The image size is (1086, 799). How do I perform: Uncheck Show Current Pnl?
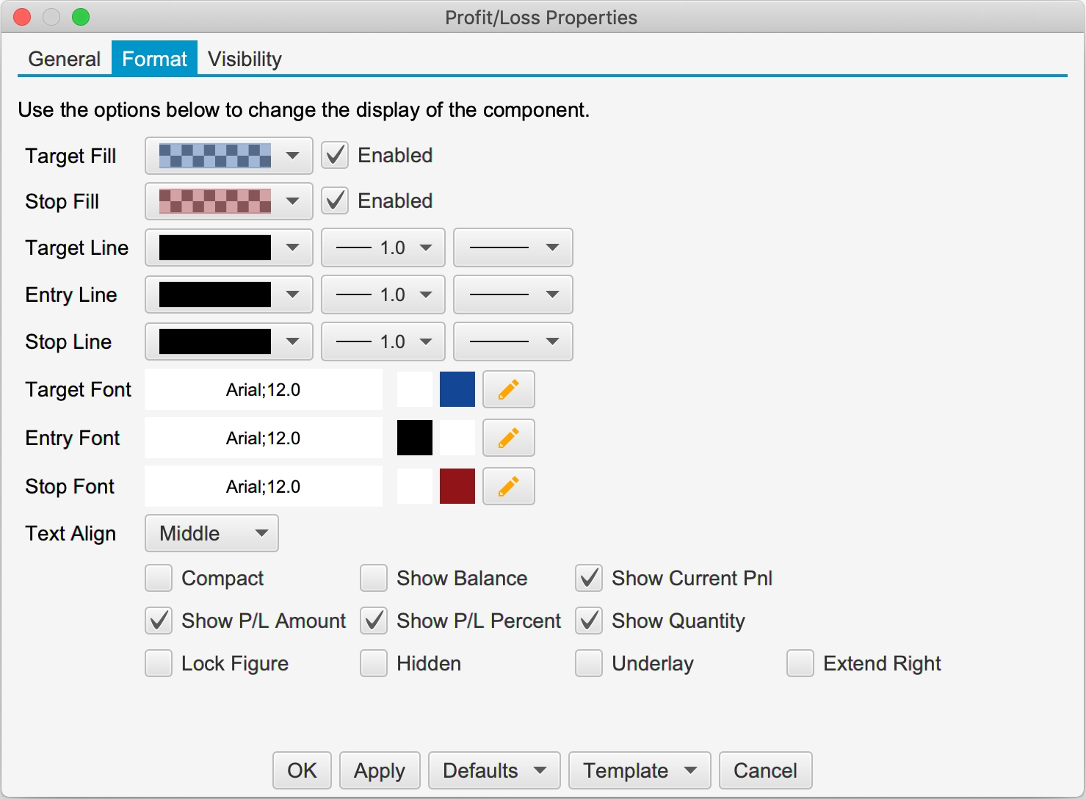(x=589, y=578)
